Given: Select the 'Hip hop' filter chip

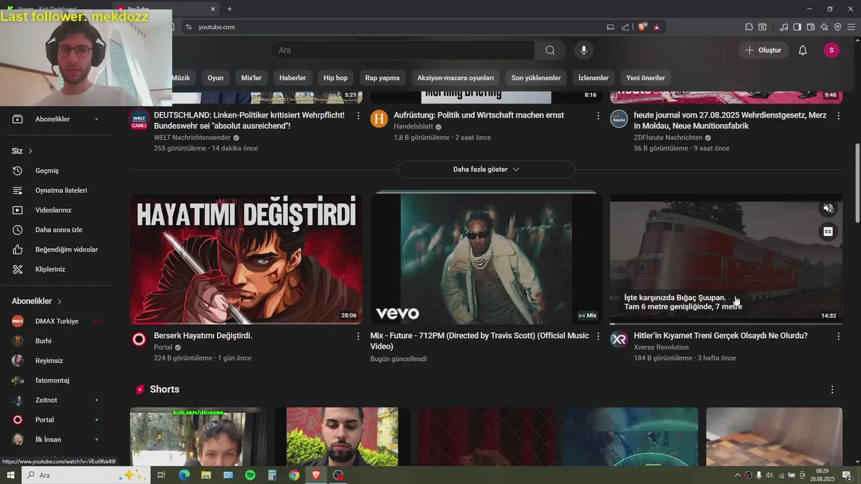Looking at the screenshot, I should (x=336, y=78).
